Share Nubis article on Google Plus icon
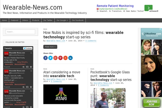Screen dimensions: 162x108 click(x=55, y=58)
